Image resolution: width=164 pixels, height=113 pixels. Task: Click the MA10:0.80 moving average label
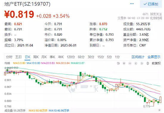click(x=33, y=63)
